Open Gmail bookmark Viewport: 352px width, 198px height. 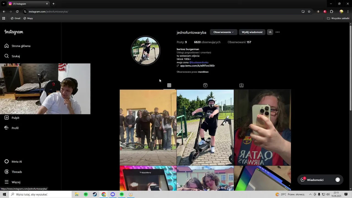(15, 18)
